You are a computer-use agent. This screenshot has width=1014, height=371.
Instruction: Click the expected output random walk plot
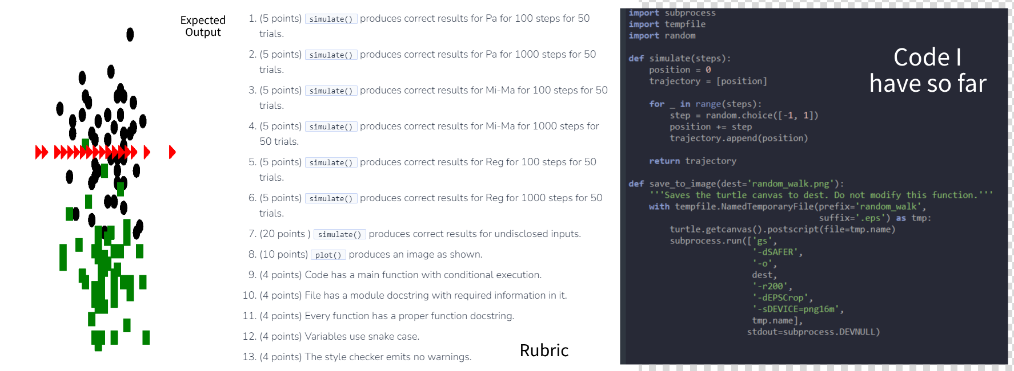pyautogui.click(x=106, y=189)
